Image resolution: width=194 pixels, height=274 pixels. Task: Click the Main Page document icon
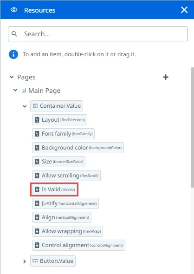tap(24, 90)
